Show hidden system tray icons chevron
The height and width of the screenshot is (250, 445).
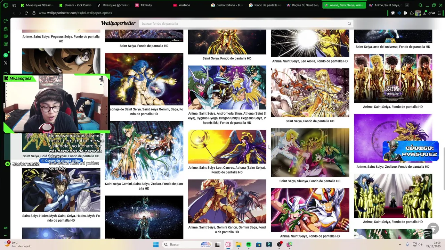pyautogui.click(x=400, y=244)
